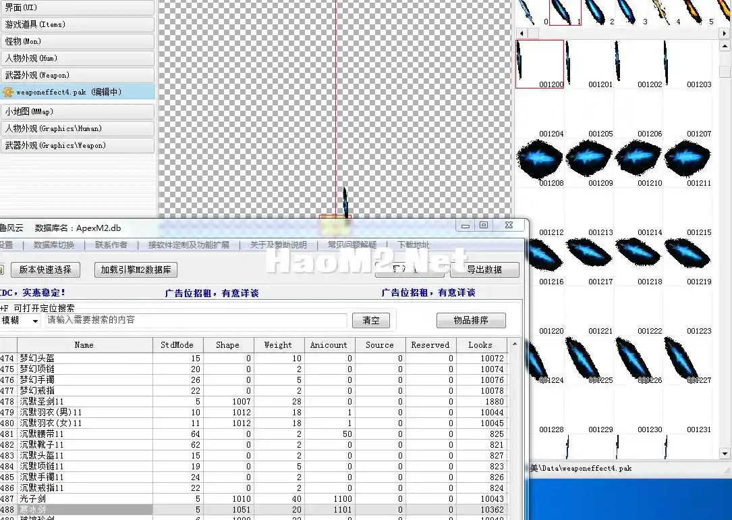Click 导出数据 button

484,269
